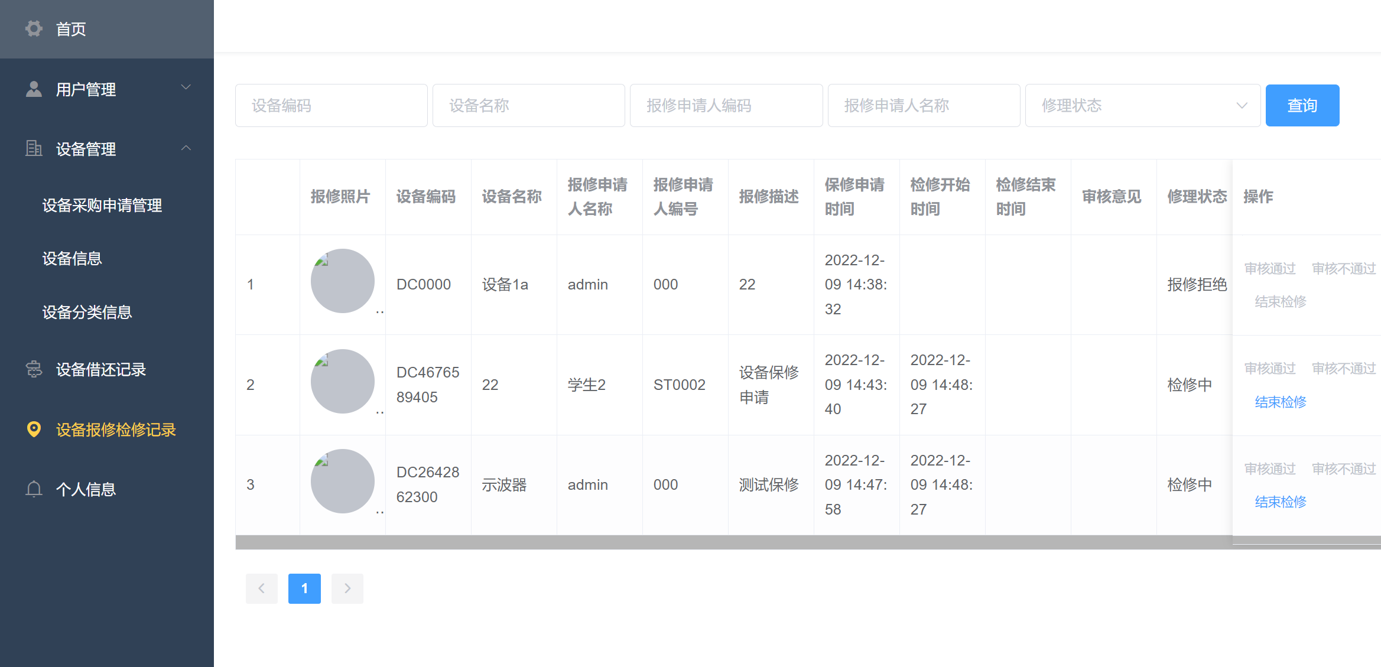Click the repair photo thumbnail in row 1
Viewport: 1381px width, 667px height.
click(x=342, y=281)
